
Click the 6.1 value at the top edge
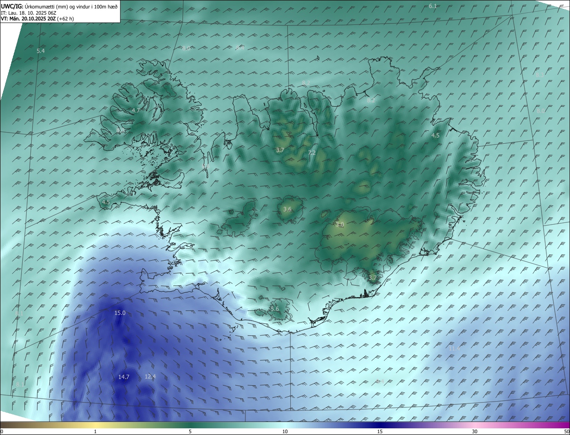tap(433, 6)
